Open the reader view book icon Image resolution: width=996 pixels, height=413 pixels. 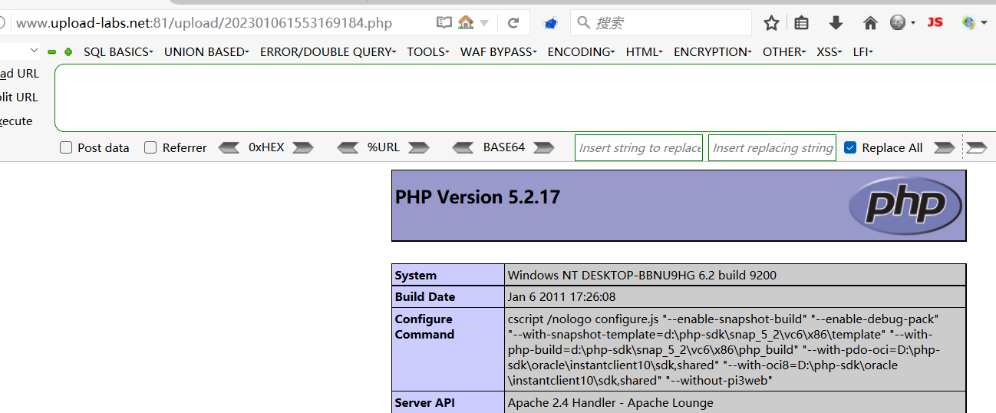tap(444, 23)
